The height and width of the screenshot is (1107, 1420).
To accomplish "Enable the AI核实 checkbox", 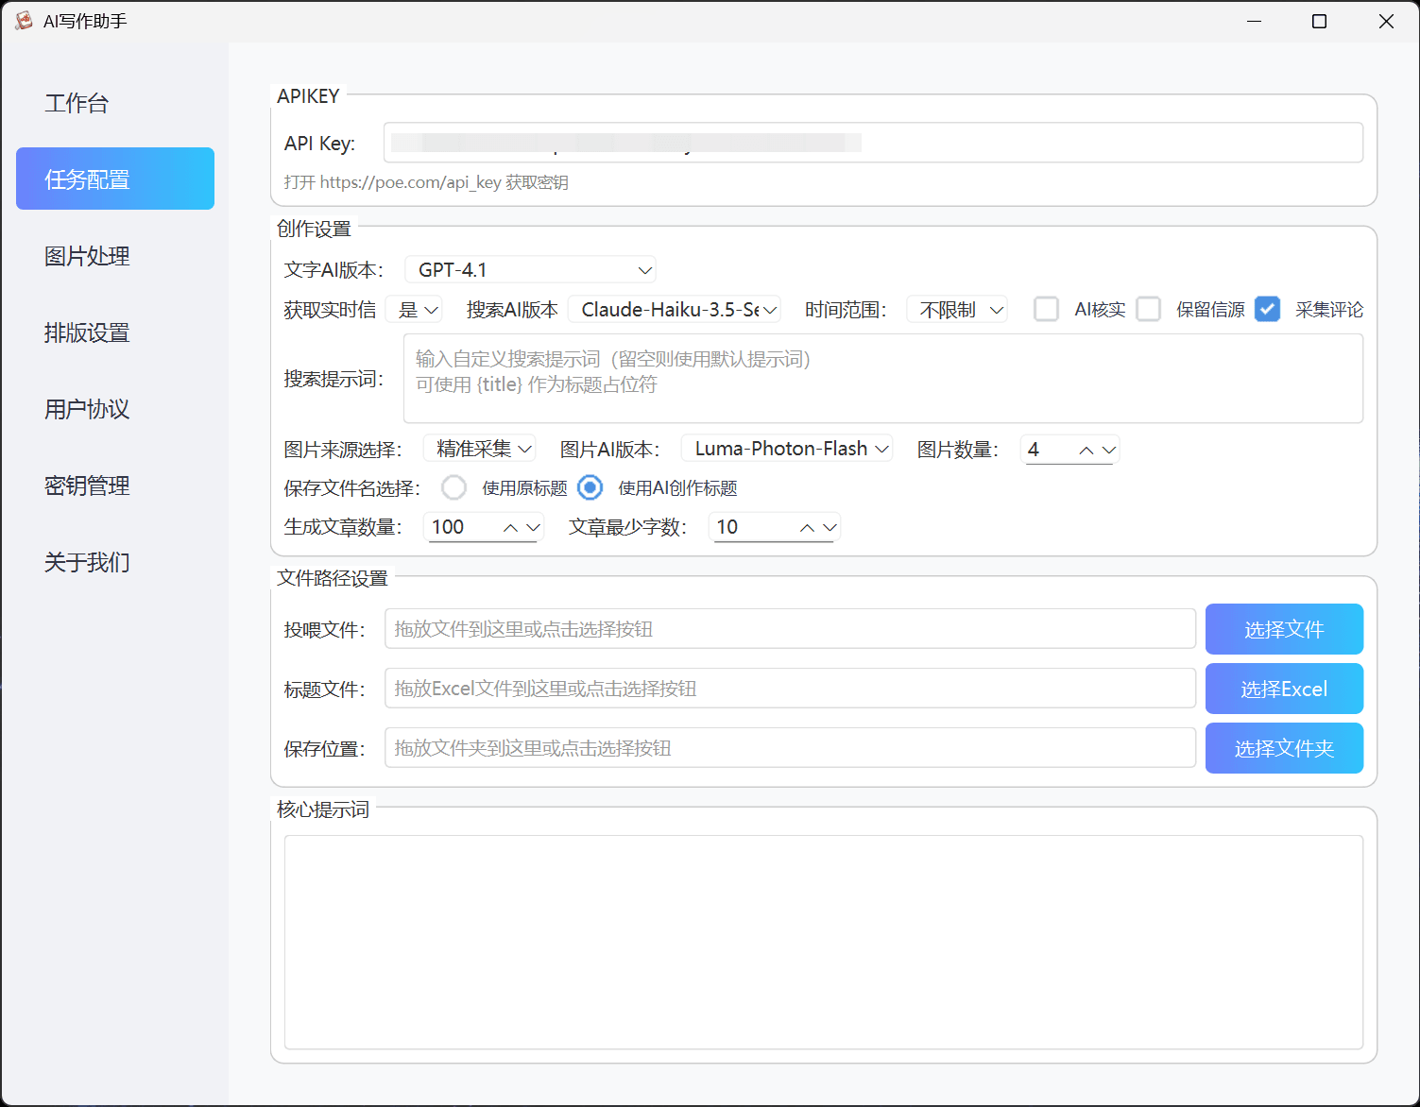I will [x=1046, y=309].
